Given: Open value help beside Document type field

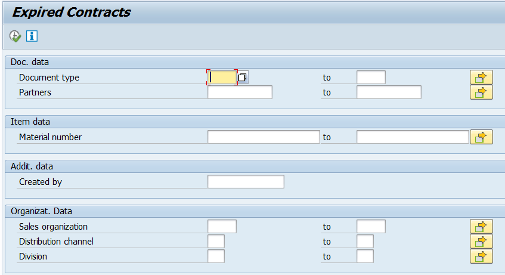Looking at the screenshot, I should point(243,78).
